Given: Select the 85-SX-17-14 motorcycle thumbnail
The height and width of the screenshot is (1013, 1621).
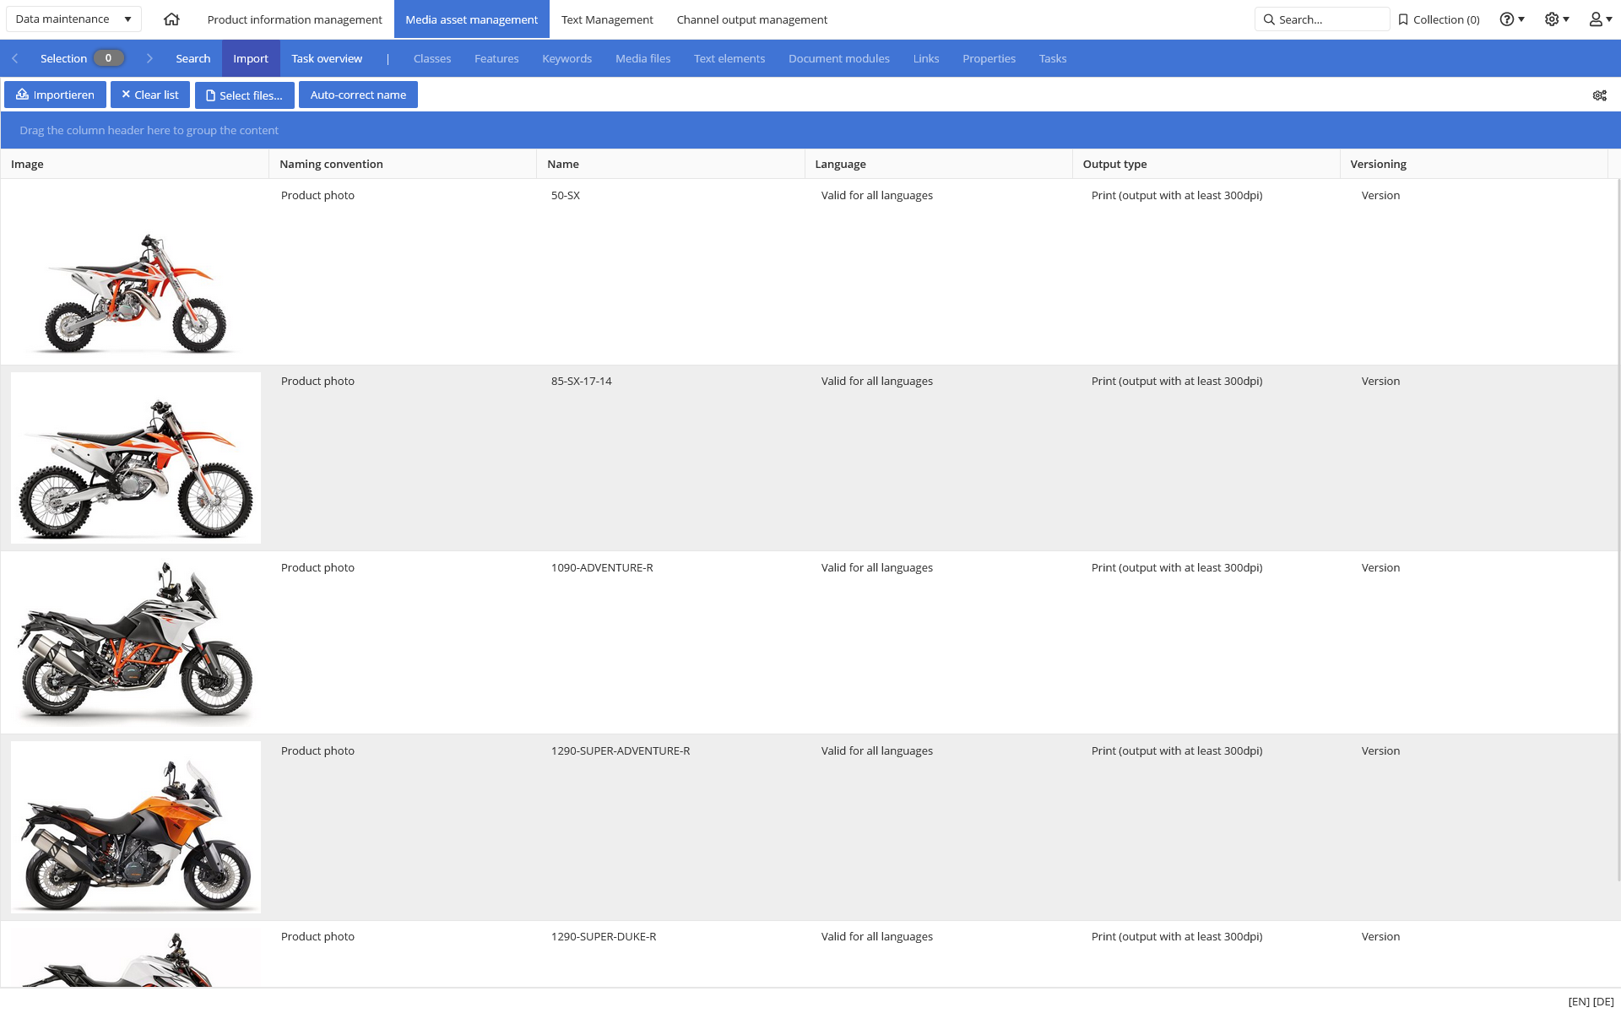Looking at the screenshot, I should [x=136, y=458].
